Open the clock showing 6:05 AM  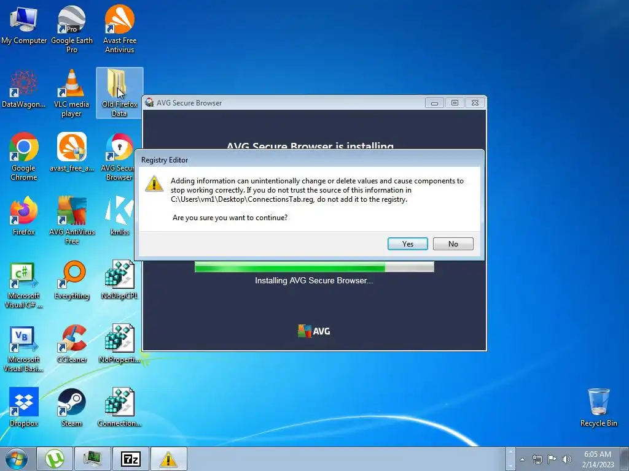[x=598, y=459]
